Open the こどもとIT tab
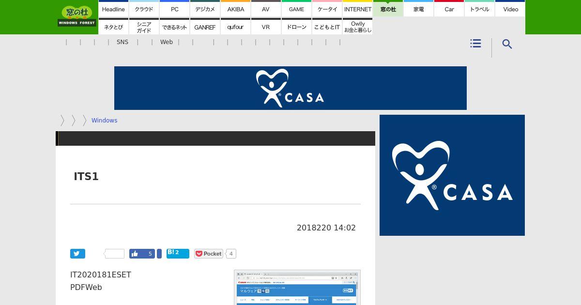The width and height of the screenshot is (581, 305). pyautogui.click(x=327, y=27)
